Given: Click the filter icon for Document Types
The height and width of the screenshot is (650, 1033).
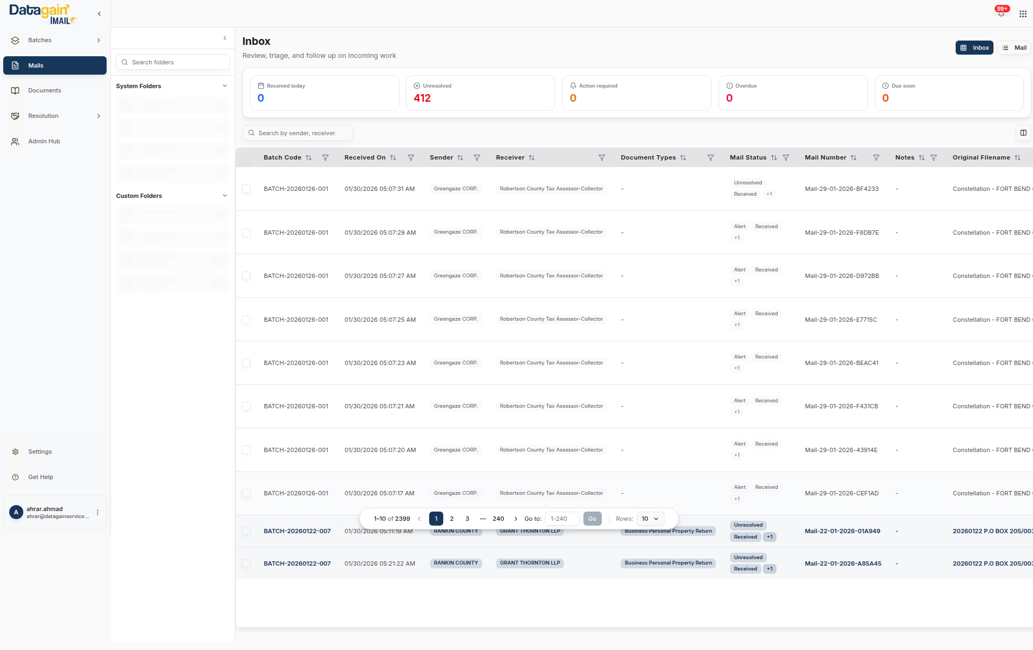Looking at the screenshot, I should 710,158.
